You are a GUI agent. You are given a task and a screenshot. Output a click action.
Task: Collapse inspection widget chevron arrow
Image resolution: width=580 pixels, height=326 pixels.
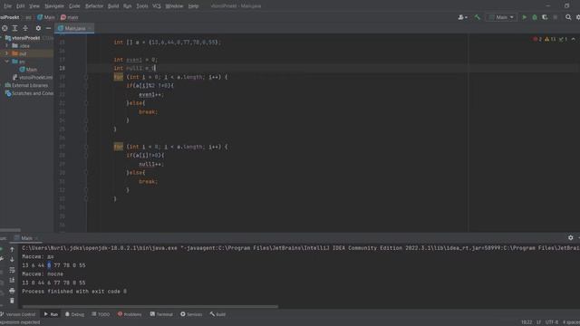point(574,39)
